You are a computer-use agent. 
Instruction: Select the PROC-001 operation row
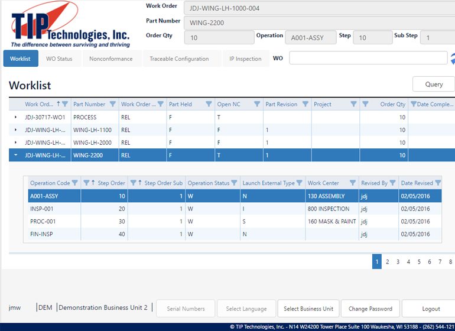235,221
